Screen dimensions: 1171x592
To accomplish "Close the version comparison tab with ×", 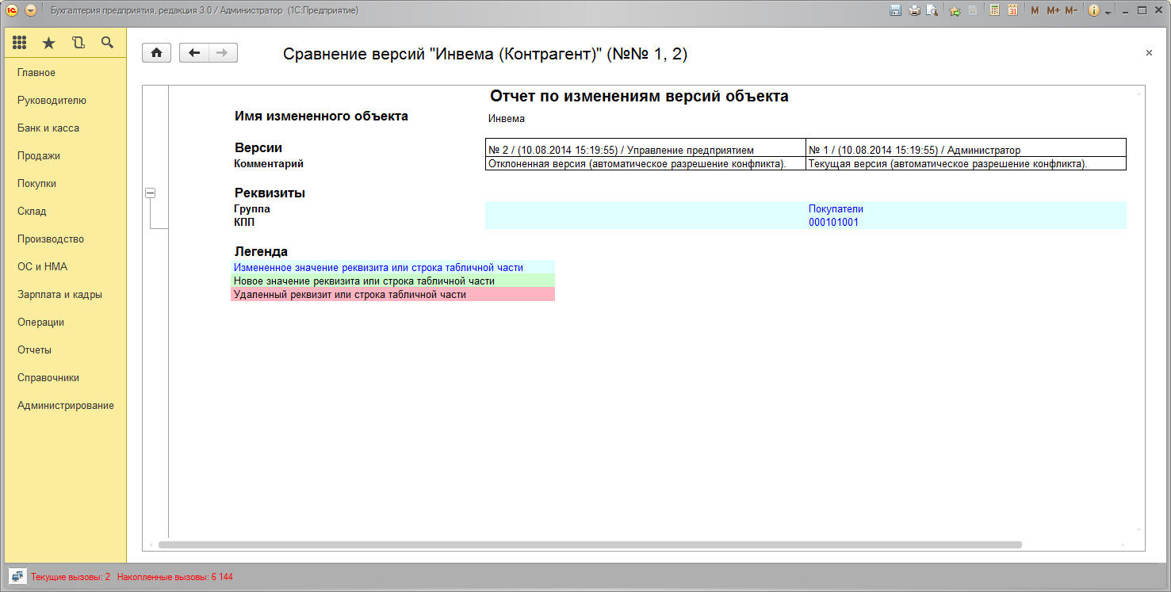I will coord(1149,53).
